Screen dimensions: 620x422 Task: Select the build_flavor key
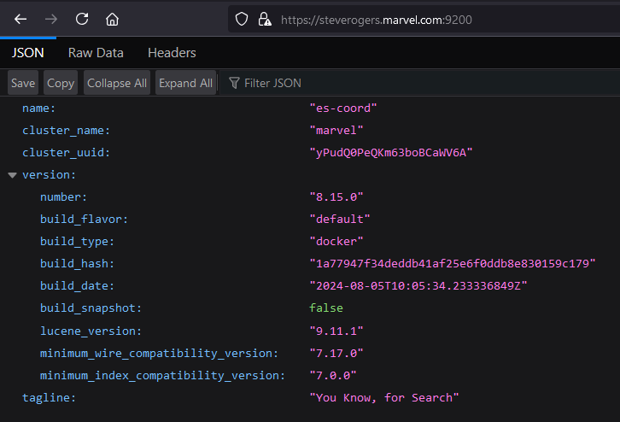click(x=84, y=219)
